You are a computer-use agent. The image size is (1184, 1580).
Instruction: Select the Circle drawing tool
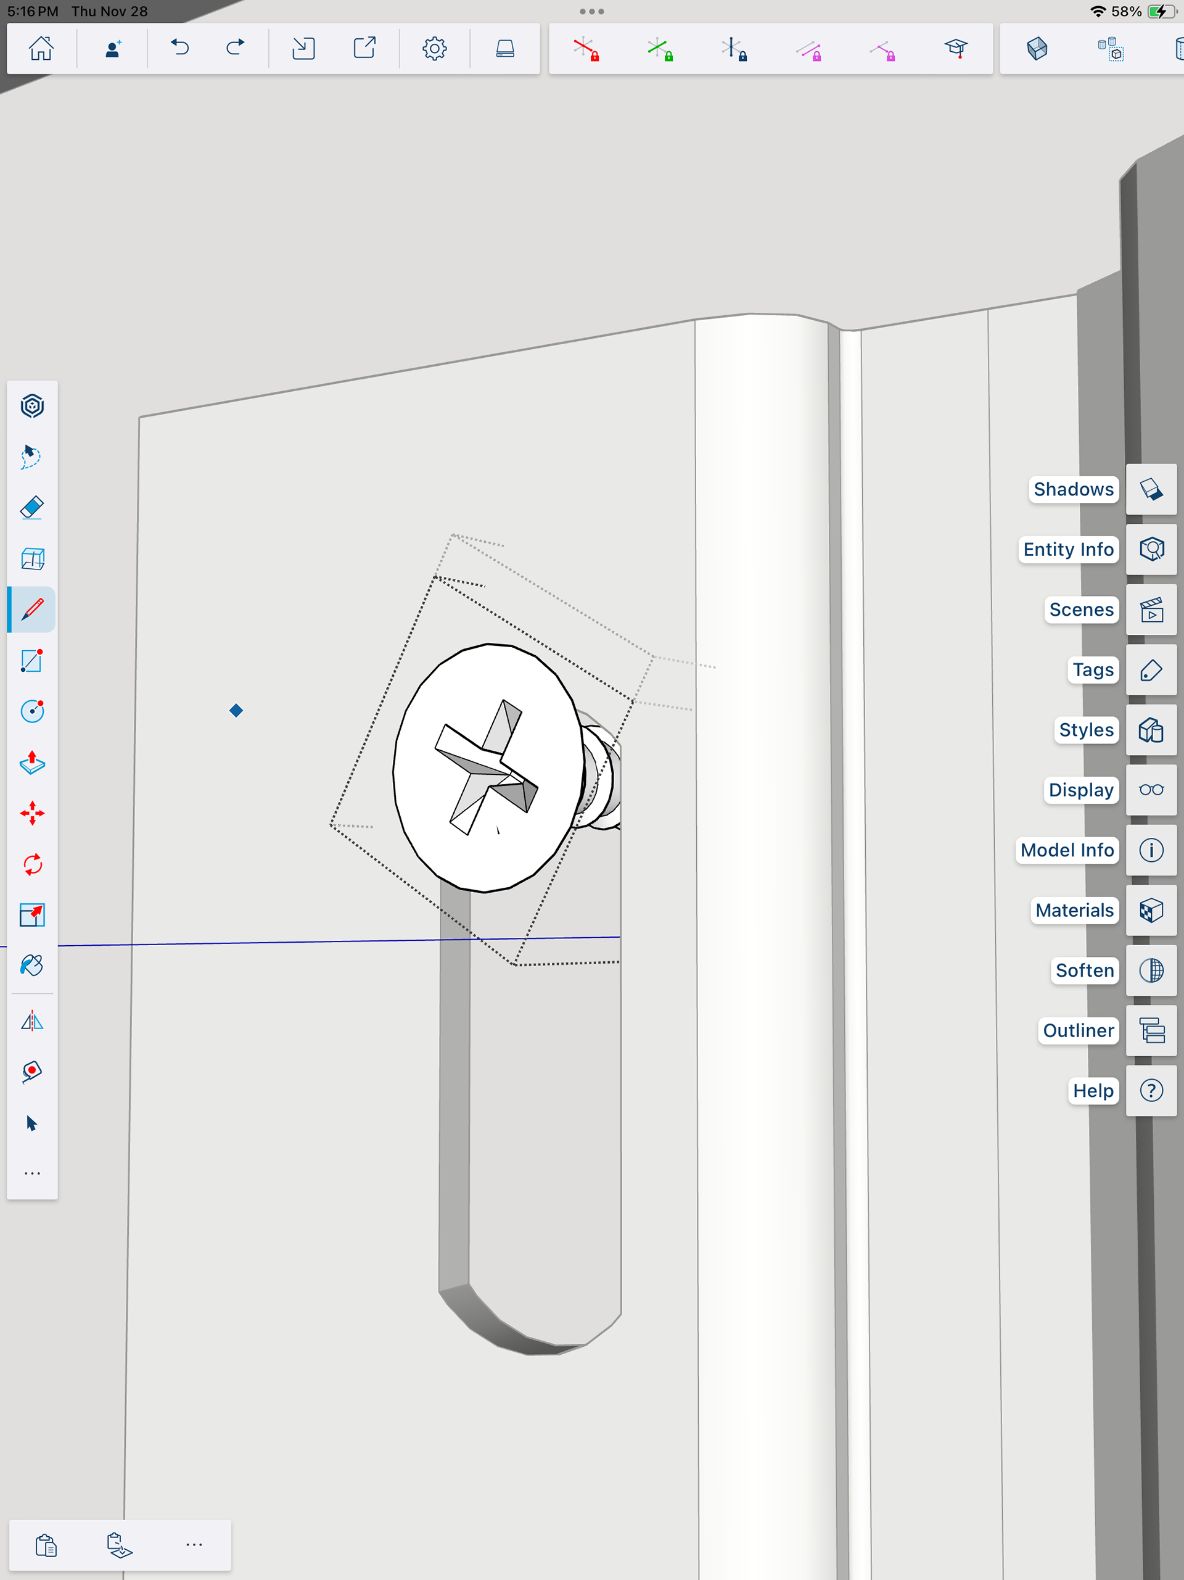coord(32,711)
